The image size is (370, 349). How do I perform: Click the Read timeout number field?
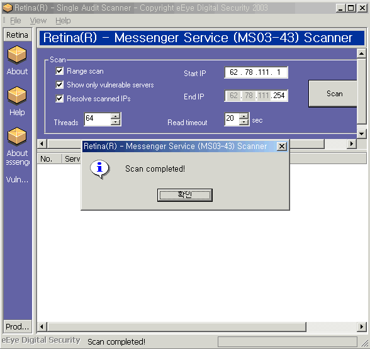232,119
